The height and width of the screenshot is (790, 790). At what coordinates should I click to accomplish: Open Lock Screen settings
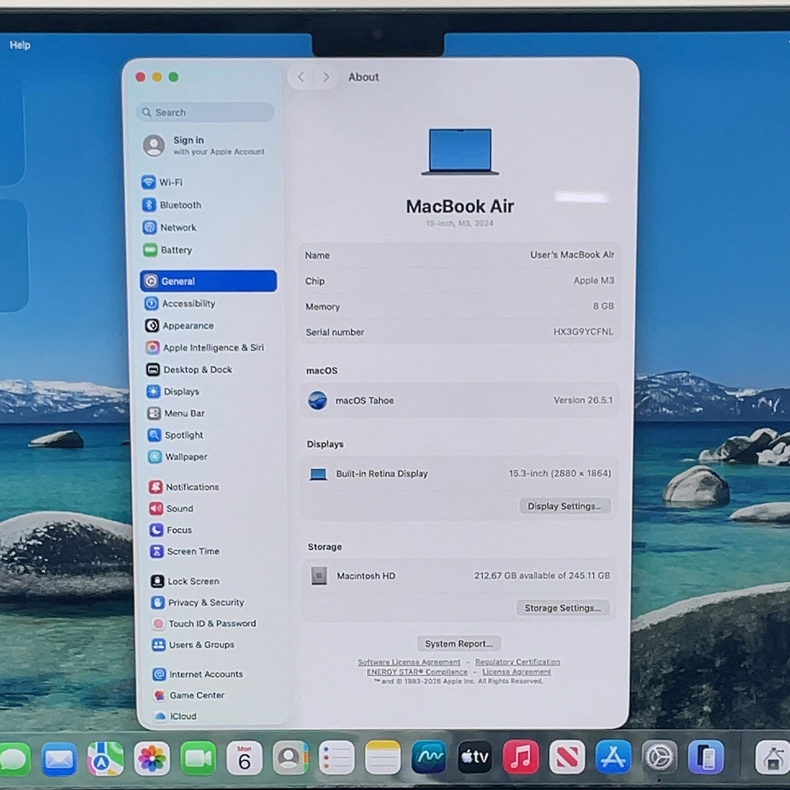[185, 581]
